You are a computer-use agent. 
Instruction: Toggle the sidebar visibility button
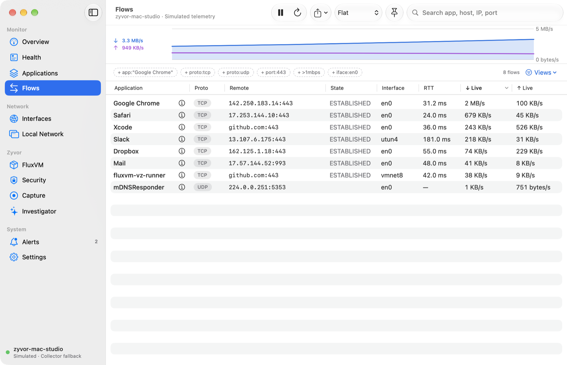pyautogui.click(x=93, y=13)
